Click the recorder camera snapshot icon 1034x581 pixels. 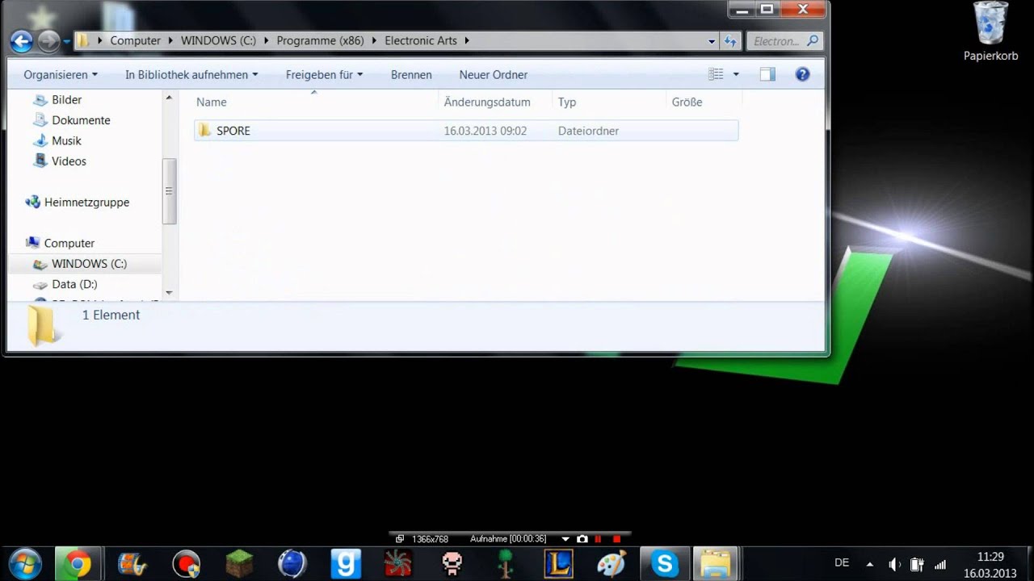[x=582, y=538]
